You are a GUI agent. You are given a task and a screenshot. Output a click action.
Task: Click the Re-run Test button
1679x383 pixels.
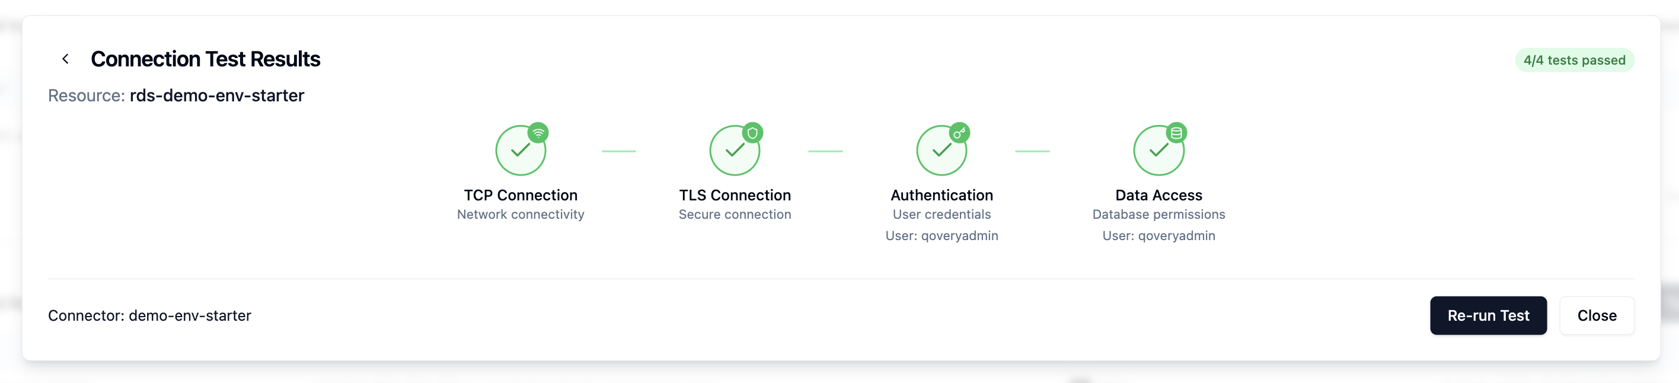[x=1488, y=315]
